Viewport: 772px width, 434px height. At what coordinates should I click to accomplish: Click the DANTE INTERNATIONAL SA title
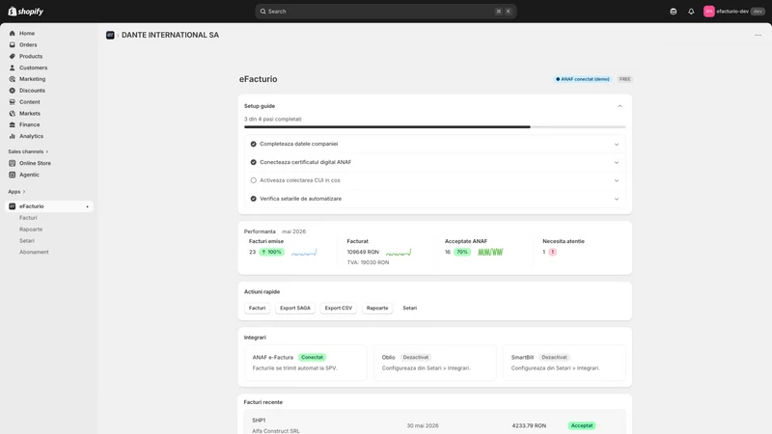coord(171,35)
